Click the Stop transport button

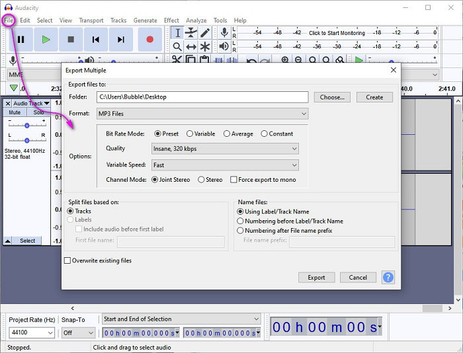(x=71, y=39)
